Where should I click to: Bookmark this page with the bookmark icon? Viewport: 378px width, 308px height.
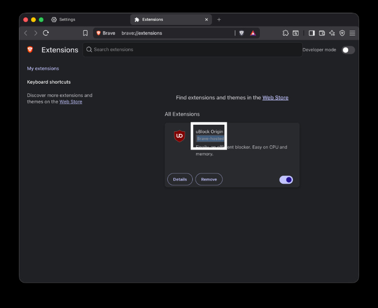[86, 33]
